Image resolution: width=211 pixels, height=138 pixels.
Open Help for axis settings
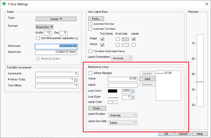(200, 134)
